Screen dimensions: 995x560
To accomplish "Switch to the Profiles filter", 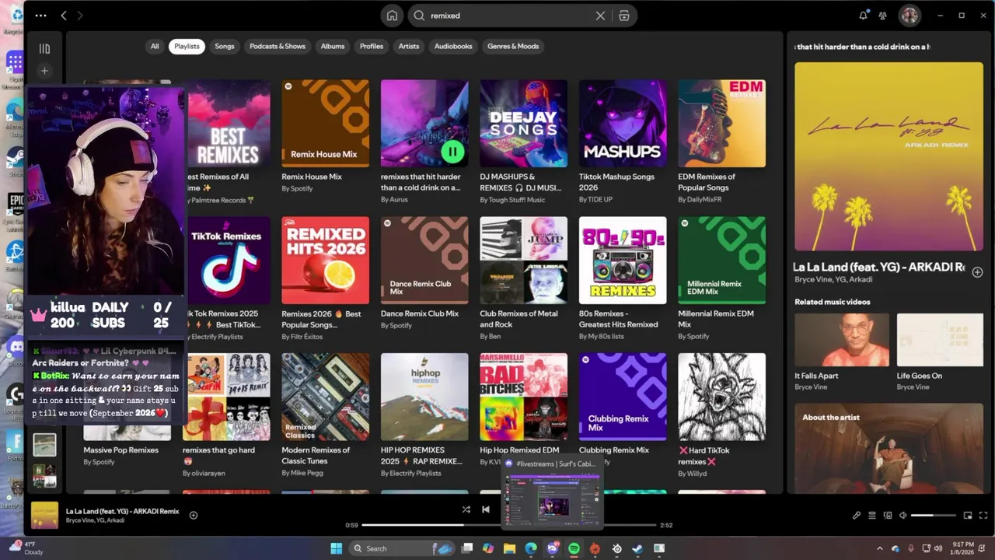I will (x=372, y=46).
